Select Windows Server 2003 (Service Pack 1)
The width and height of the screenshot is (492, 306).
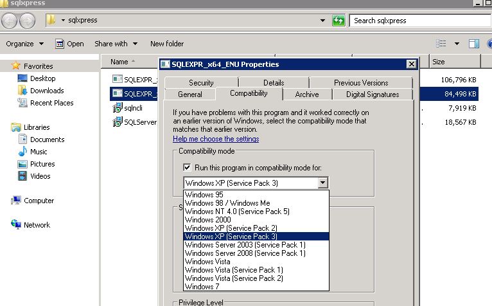coord(256,245)
